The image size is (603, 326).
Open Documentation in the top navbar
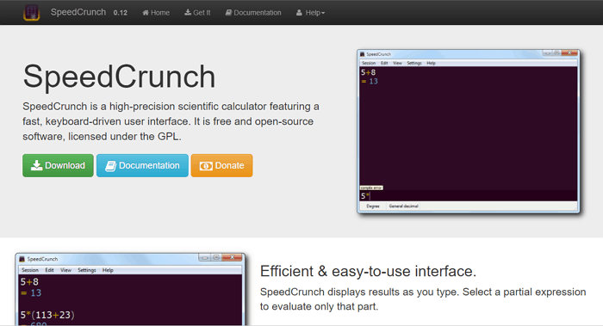pyautogui.click(x=253, y=13)
